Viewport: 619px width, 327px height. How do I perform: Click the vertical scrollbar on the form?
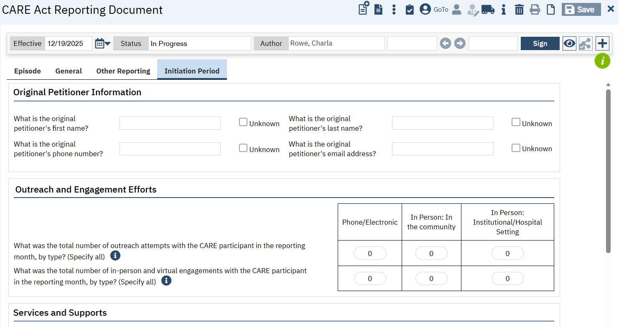pos(608,170)
